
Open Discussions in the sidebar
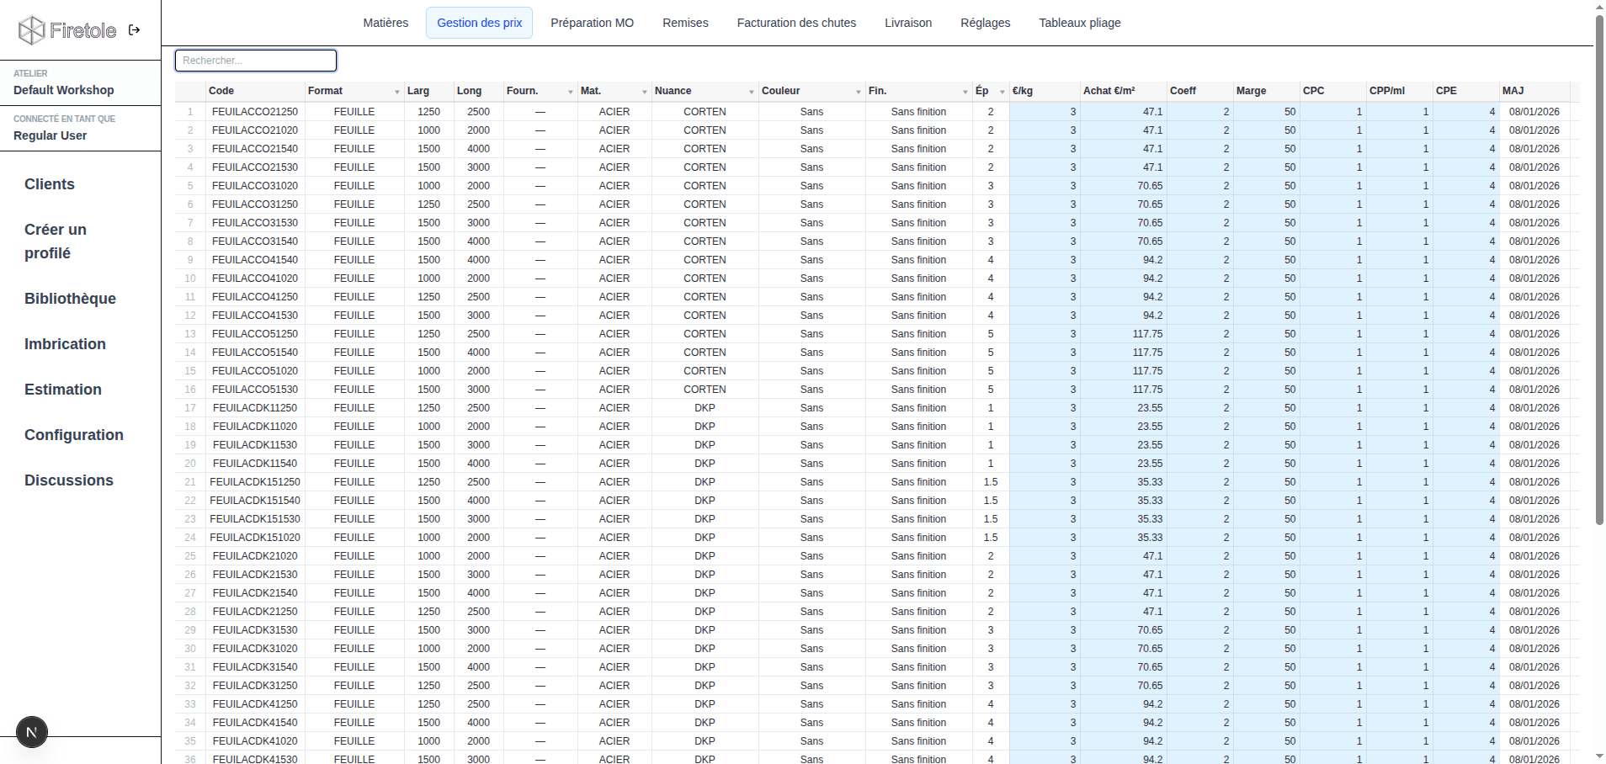tap(69, 480)
